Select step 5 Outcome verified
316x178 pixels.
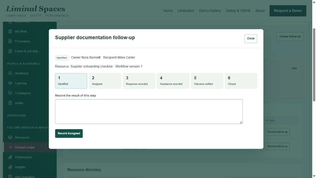(x=207, y=81)
